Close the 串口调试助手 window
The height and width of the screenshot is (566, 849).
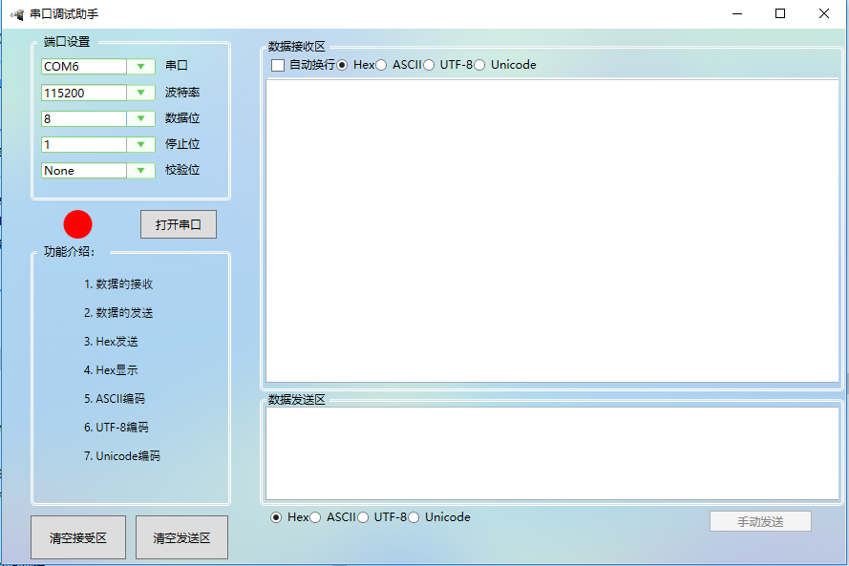[824, 13]
